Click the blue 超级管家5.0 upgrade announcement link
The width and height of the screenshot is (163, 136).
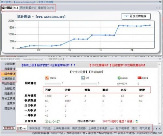pyautogui.click(x=48, y=65)
